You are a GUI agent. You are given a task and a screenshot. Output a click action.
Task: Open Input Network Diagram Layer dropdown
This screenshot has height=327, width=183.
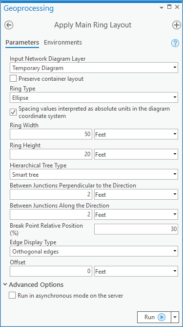click(x=94, y=68)
